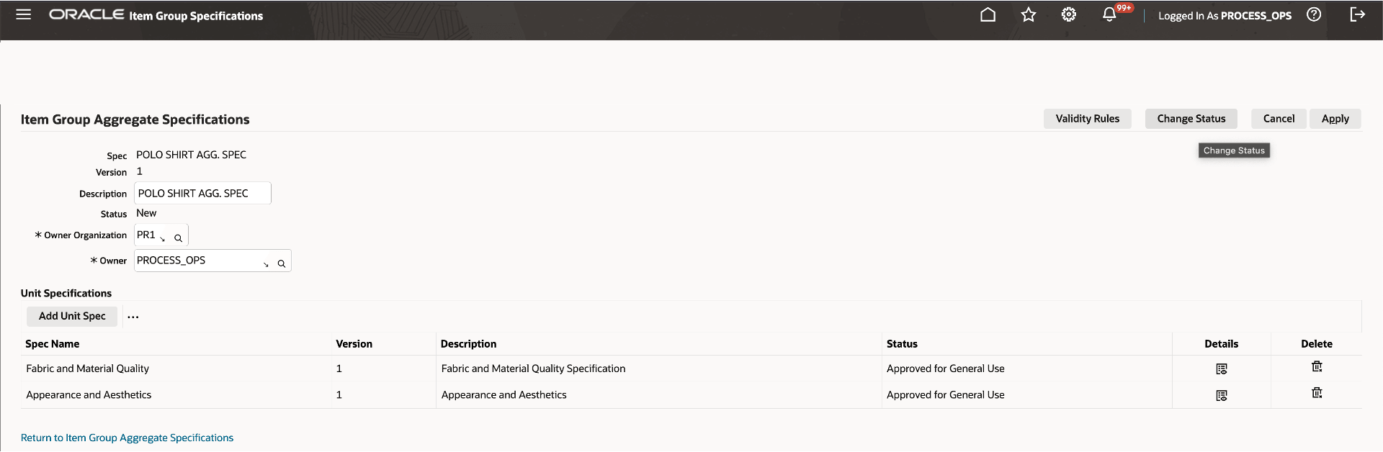Expand the Owner Organization dropdown arrow

pyautogui.click(x=164, y=236)
